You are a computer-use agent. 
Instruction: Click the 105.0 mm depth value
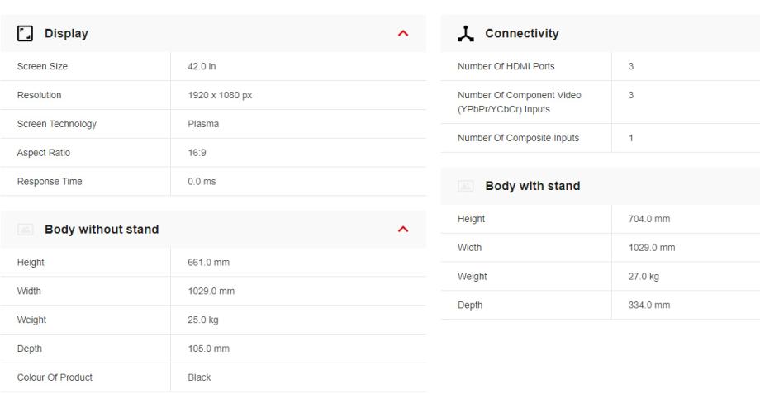[208, 349]
